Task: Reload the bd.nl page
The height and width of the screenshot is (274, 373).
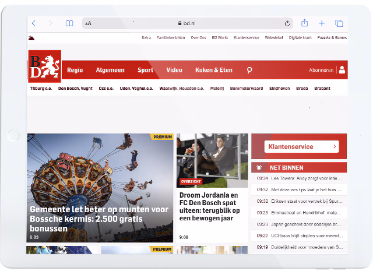Action: pyautogui.click(x=287, y=23)
